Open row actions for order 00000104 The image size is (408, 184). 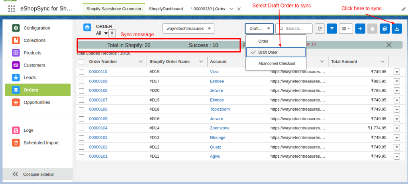(x=397, y=128)
